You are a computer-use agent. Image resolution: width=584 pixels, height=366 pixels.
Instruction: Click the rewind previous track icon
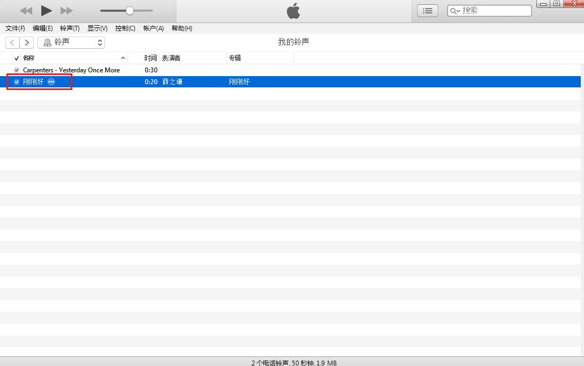click(26, 11)
